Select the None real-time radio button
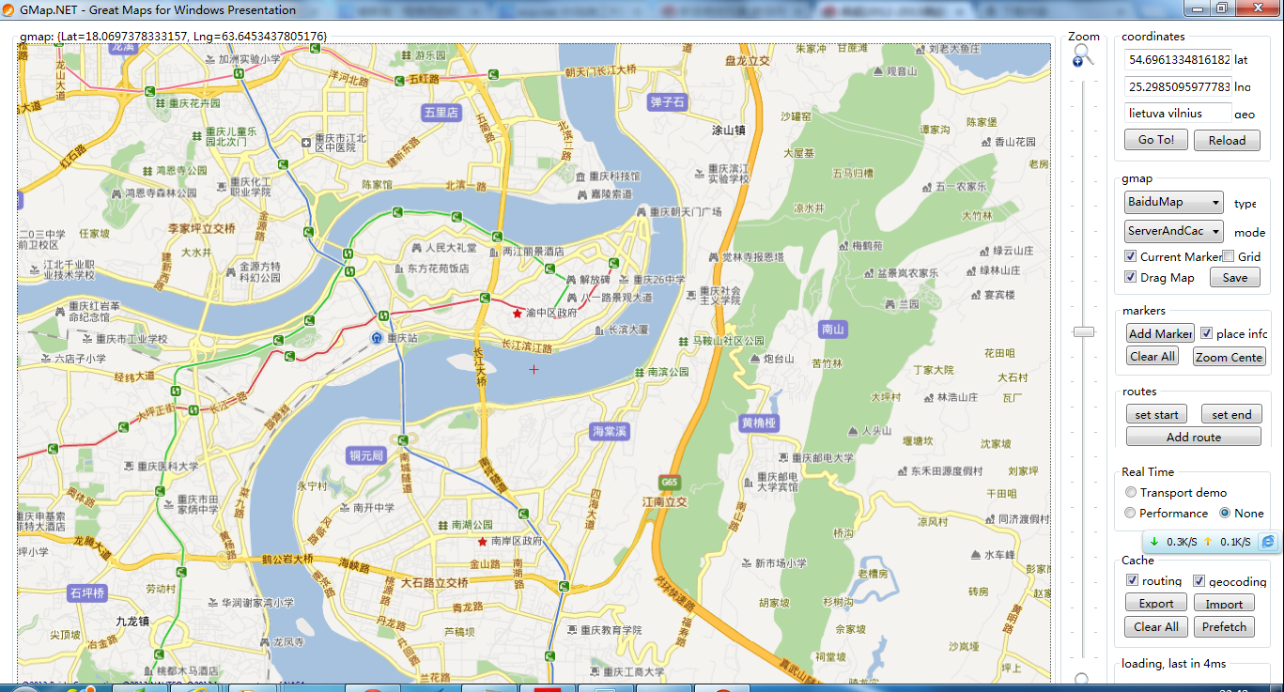 click(1225, 513)
